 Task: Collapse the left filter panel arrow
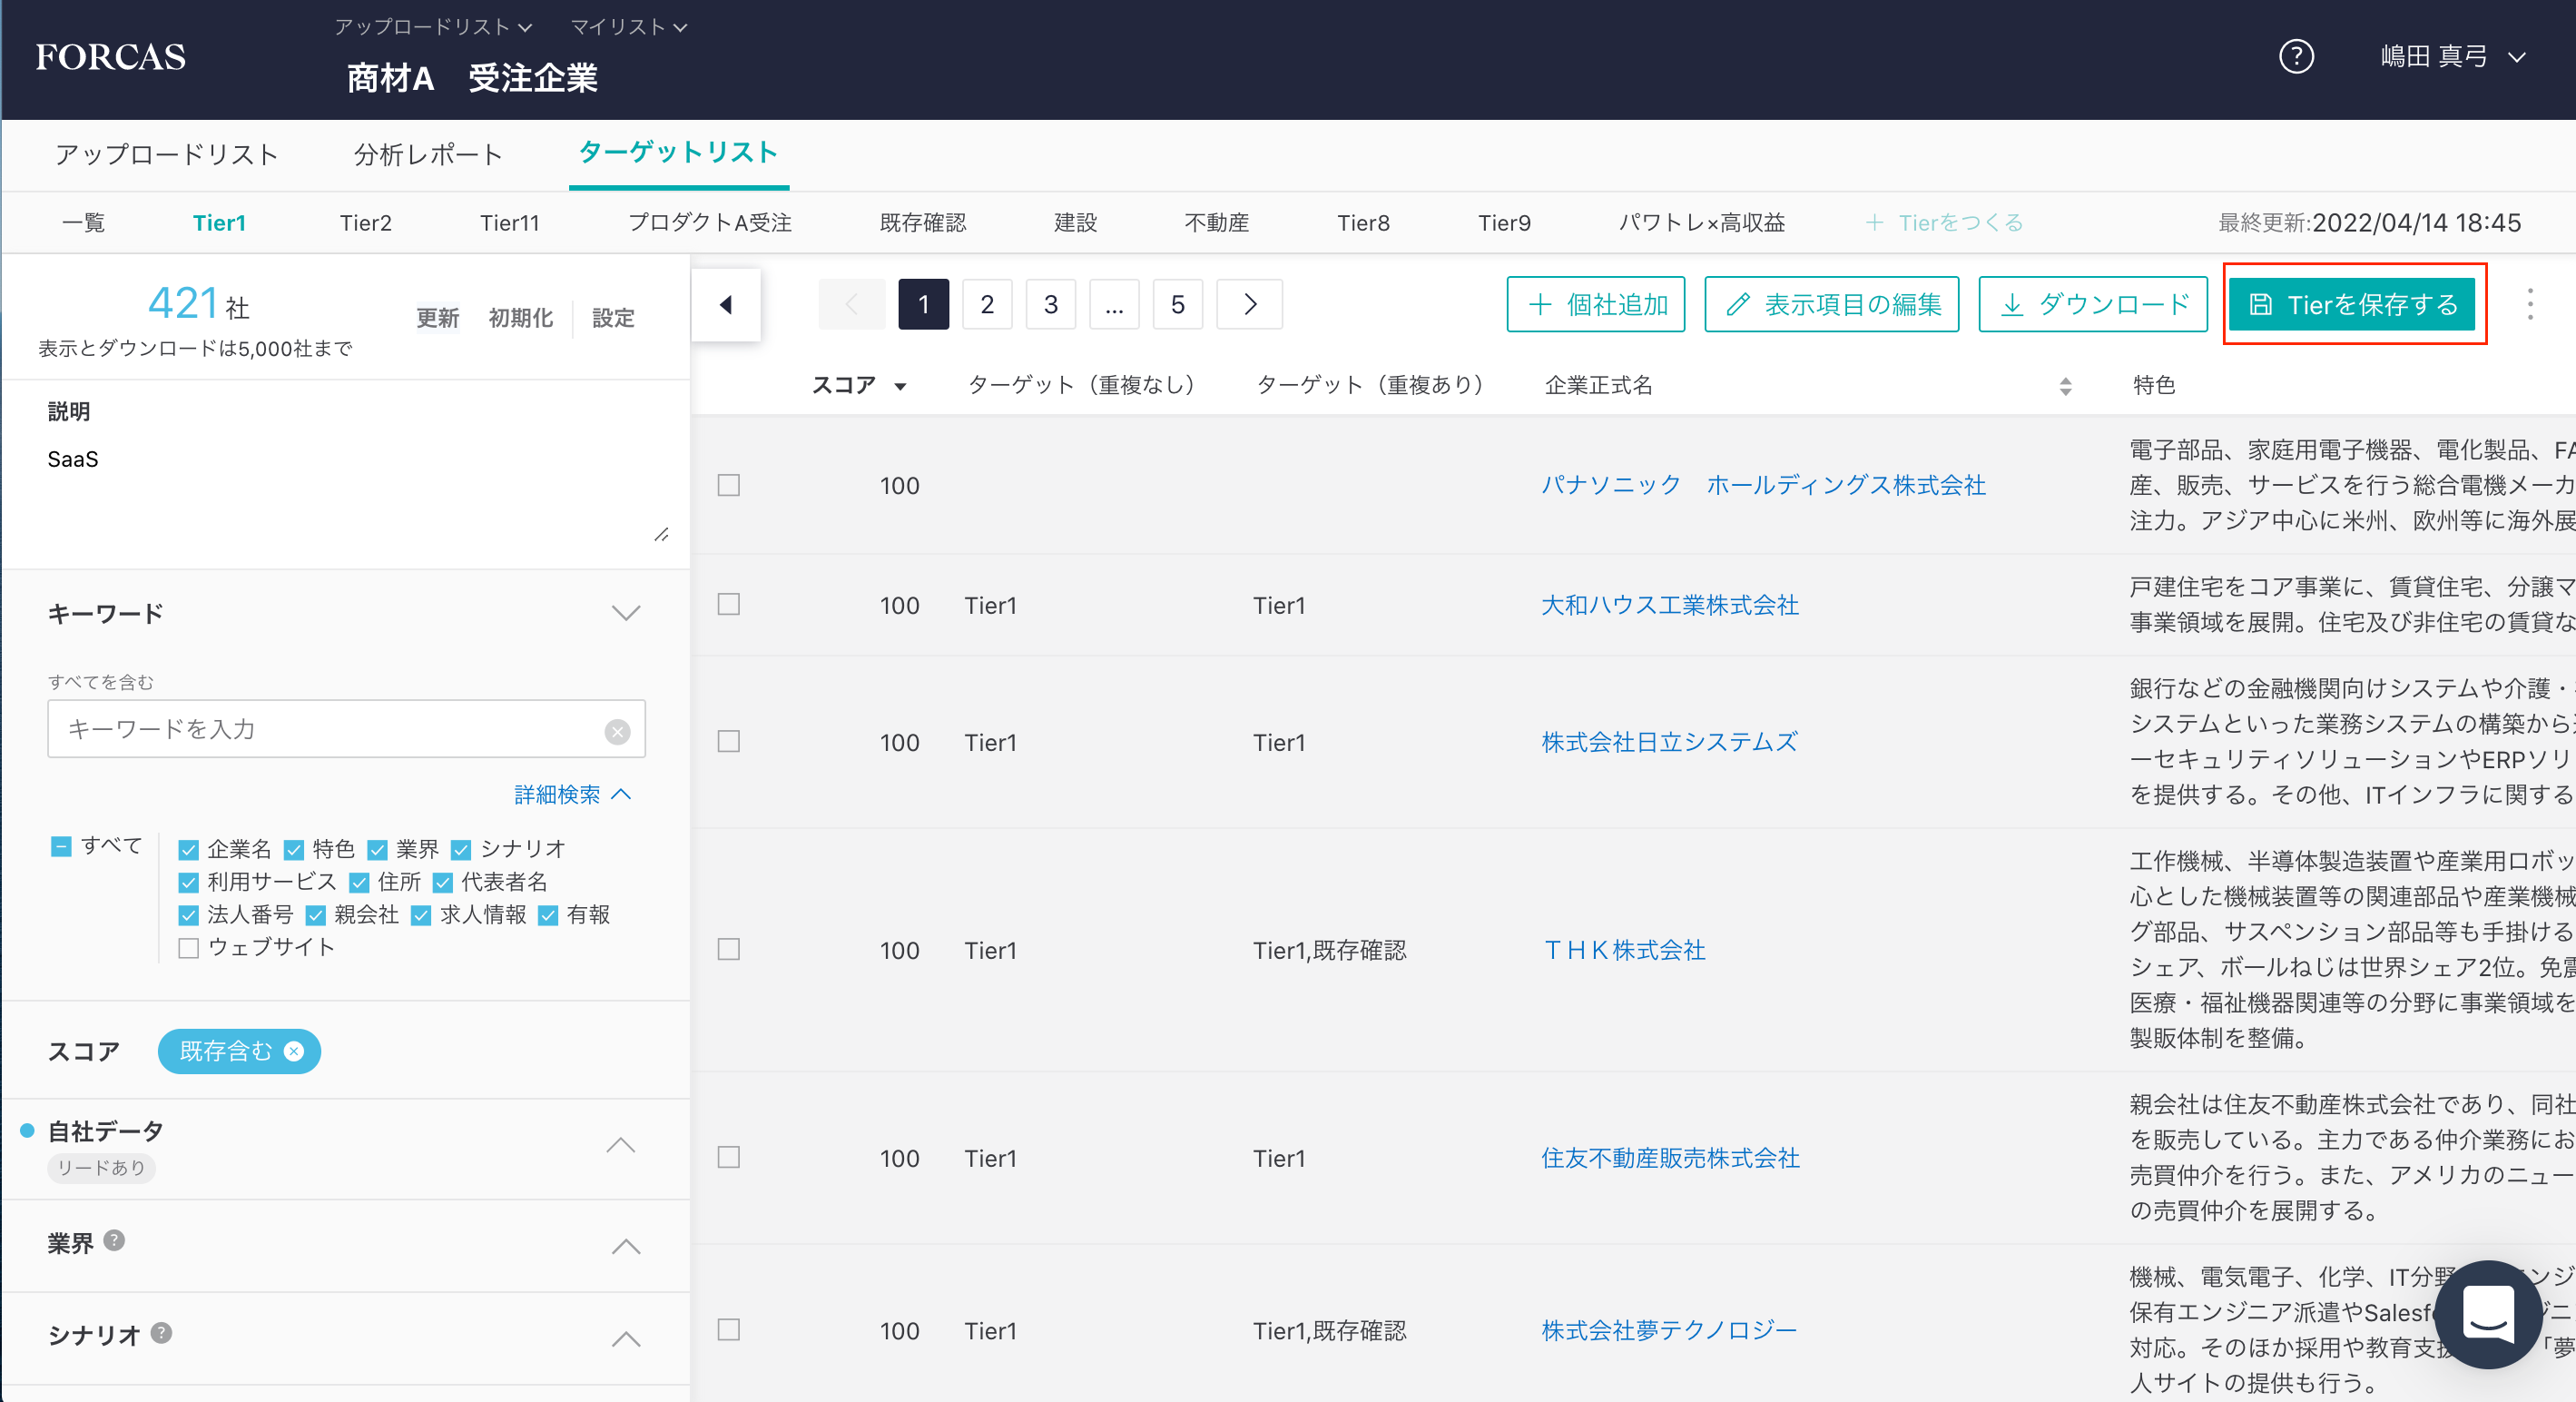tap(726, 304)
